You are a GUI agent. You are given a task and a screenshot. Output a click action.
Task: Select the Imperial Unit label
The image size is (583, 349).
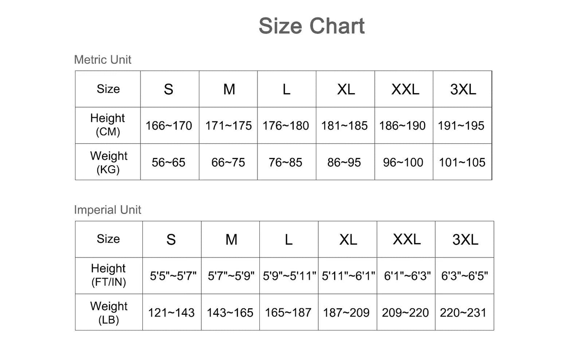[107, 210]
